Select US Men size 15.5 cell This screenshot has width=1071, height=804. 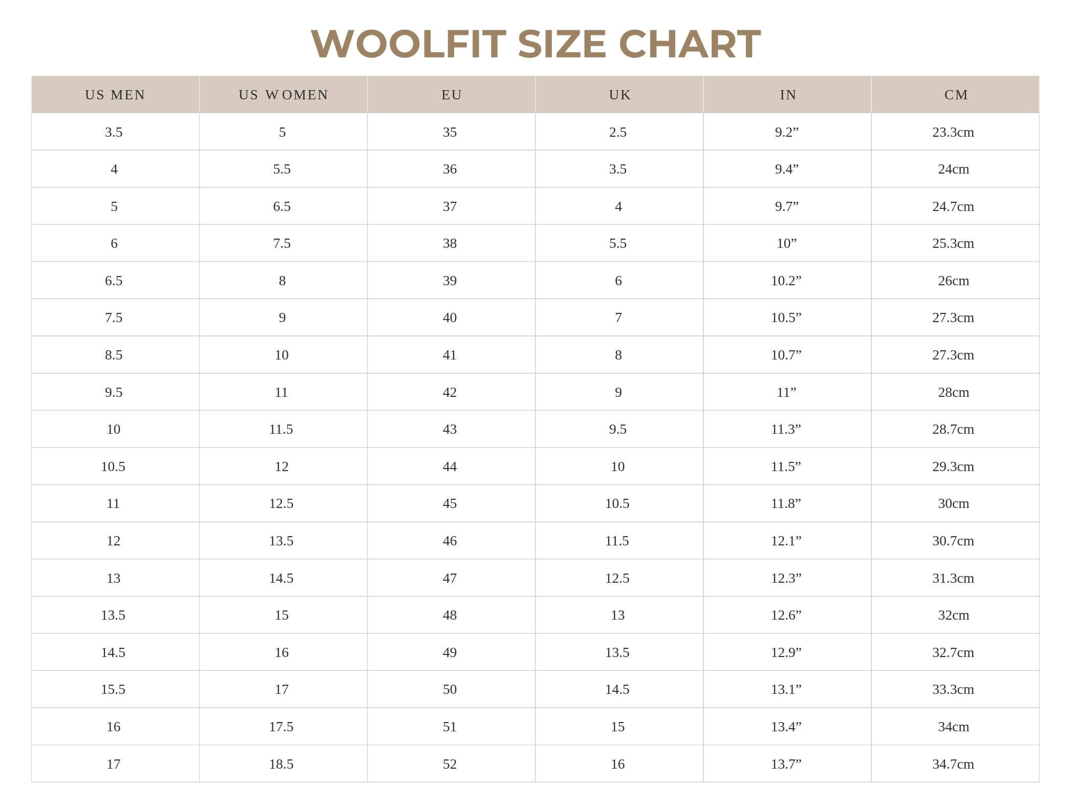pyautogui.click(x=113, y=689)
